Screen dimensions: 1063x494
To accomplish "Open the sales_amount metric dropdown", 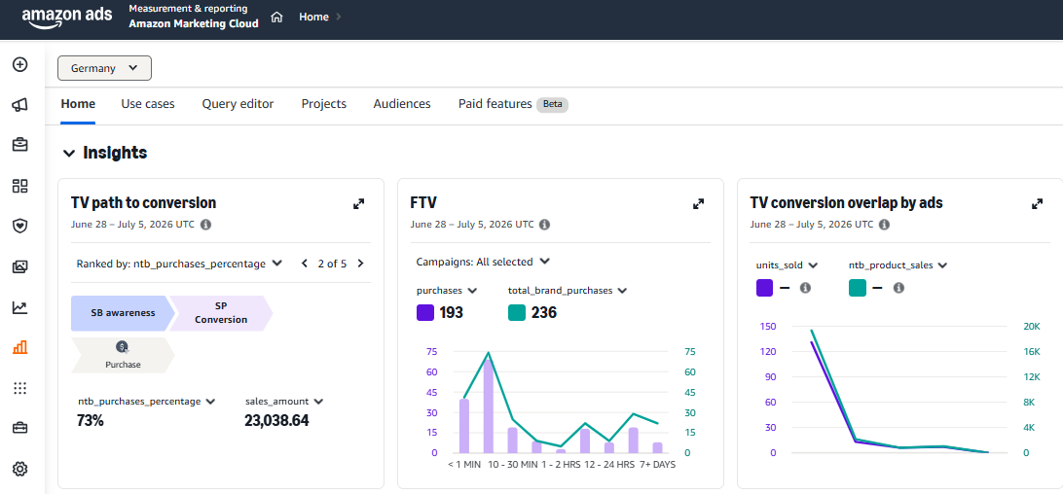I will pos(284,402).
